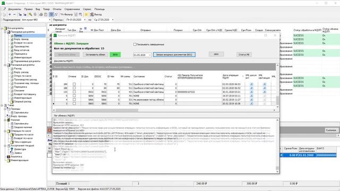
Task: Open the по end date dropdown
Action: (113, 20)
